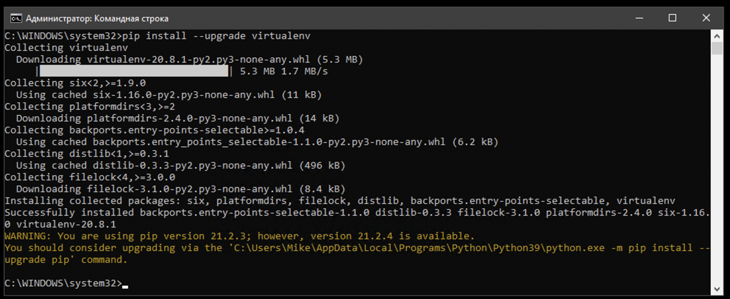The height and width of the screenshot is (299, 730).
Task: Click the Using cached distlib-0.3.3 line
Action: tap(180, 165)
